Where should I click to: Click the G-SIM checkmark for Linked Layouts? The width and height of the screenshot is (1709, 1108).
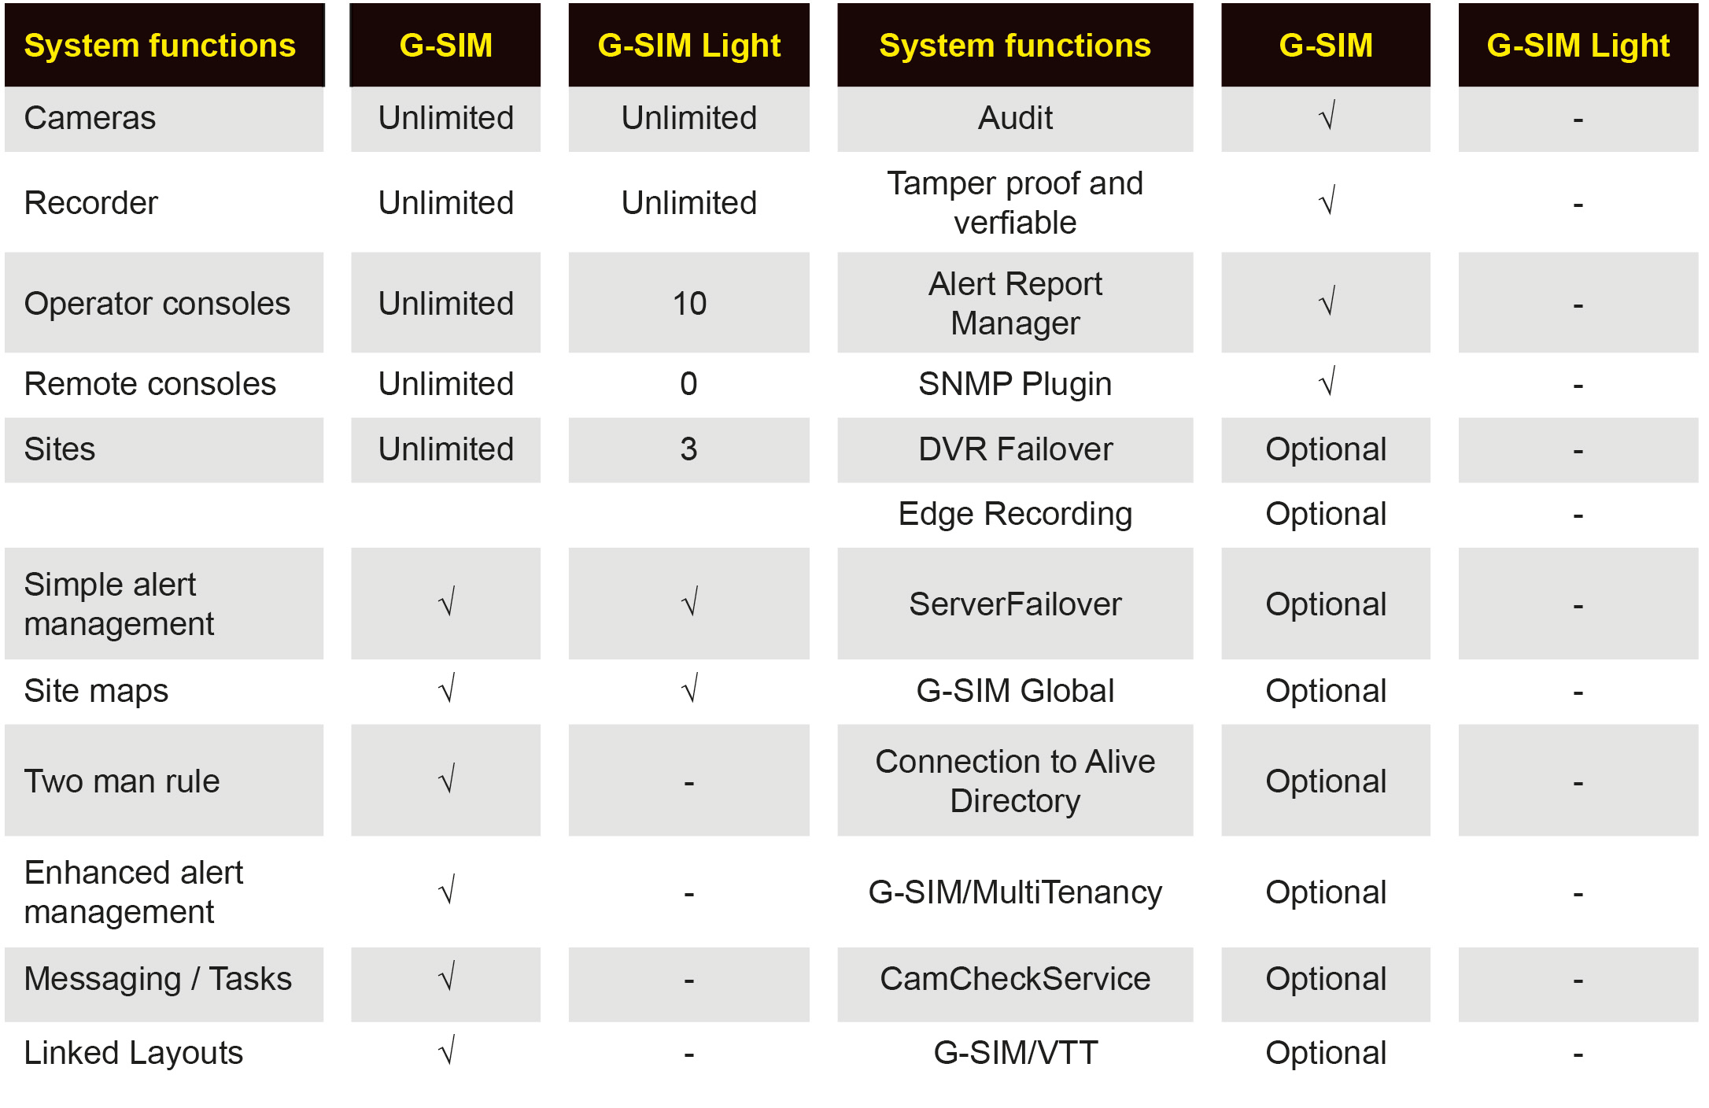447,1050
